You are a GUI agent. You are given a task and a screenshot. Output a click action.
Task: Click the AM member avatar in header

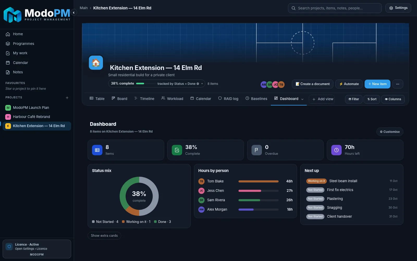(264, 85)
